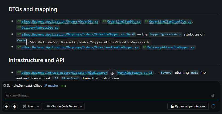Viewport: 222px width, 114px height.
Task: Click the add attachment plus button
Action: [x=6, y=107]
